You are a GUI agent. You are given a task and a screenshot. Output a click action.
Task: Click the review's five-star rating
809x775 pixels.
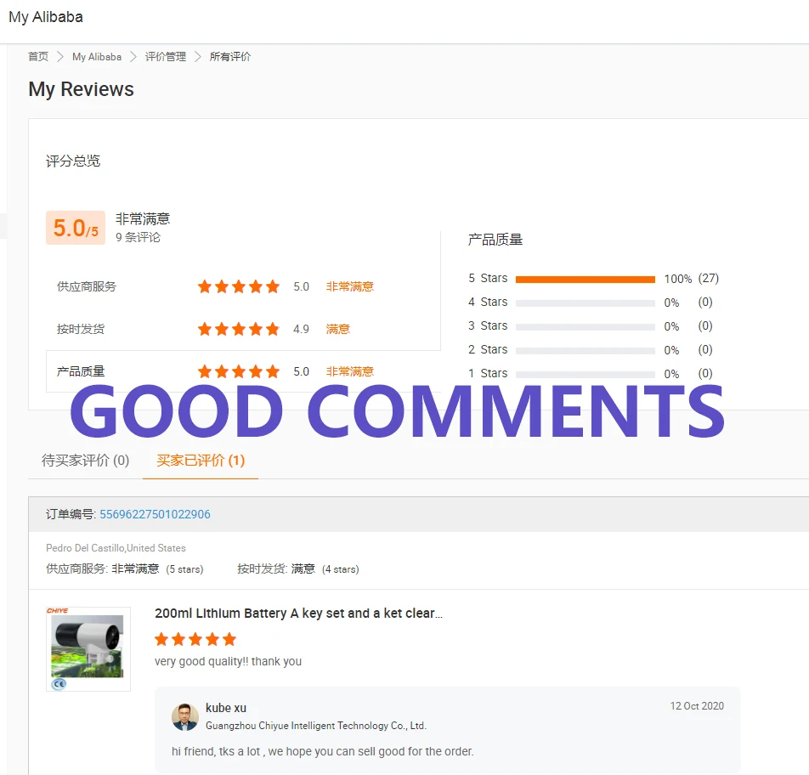point(195,640)
